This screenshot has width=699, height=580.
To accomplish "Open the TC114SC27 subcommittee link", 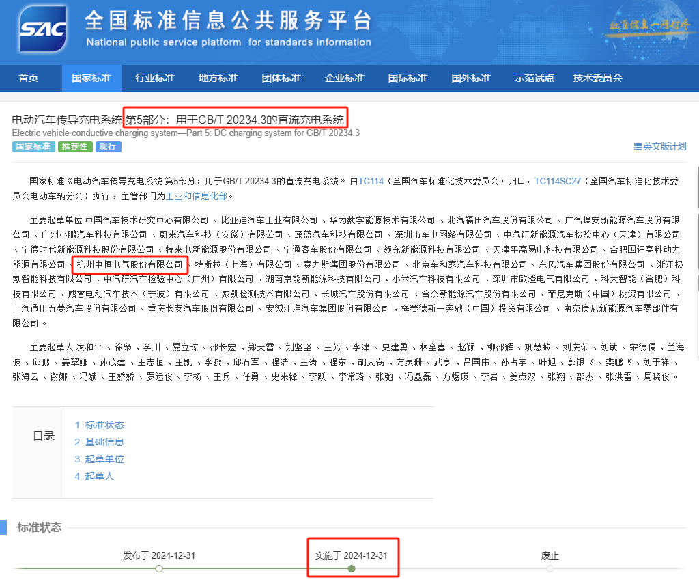I will click(x=557, y=181).
